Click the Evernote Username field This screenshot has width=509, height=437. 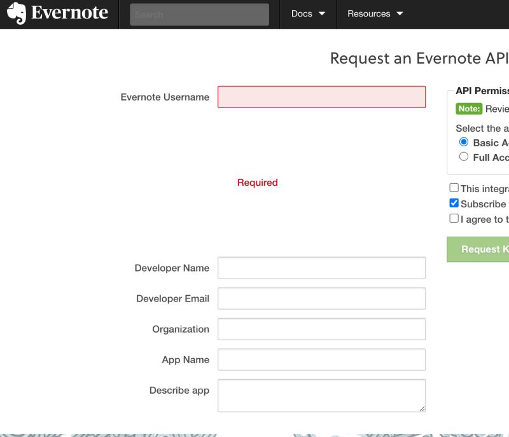[321, 97]
